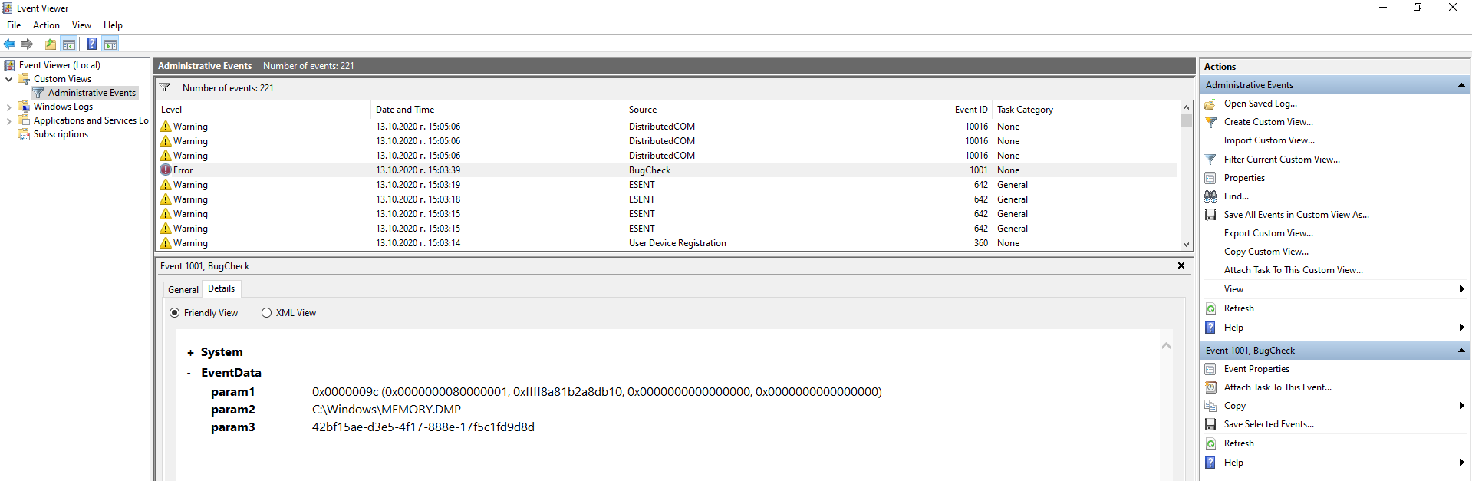Screen dimensions: 1472x481
Task: Open the View submenu arrow in Actions
Action: coord(1462,289)
